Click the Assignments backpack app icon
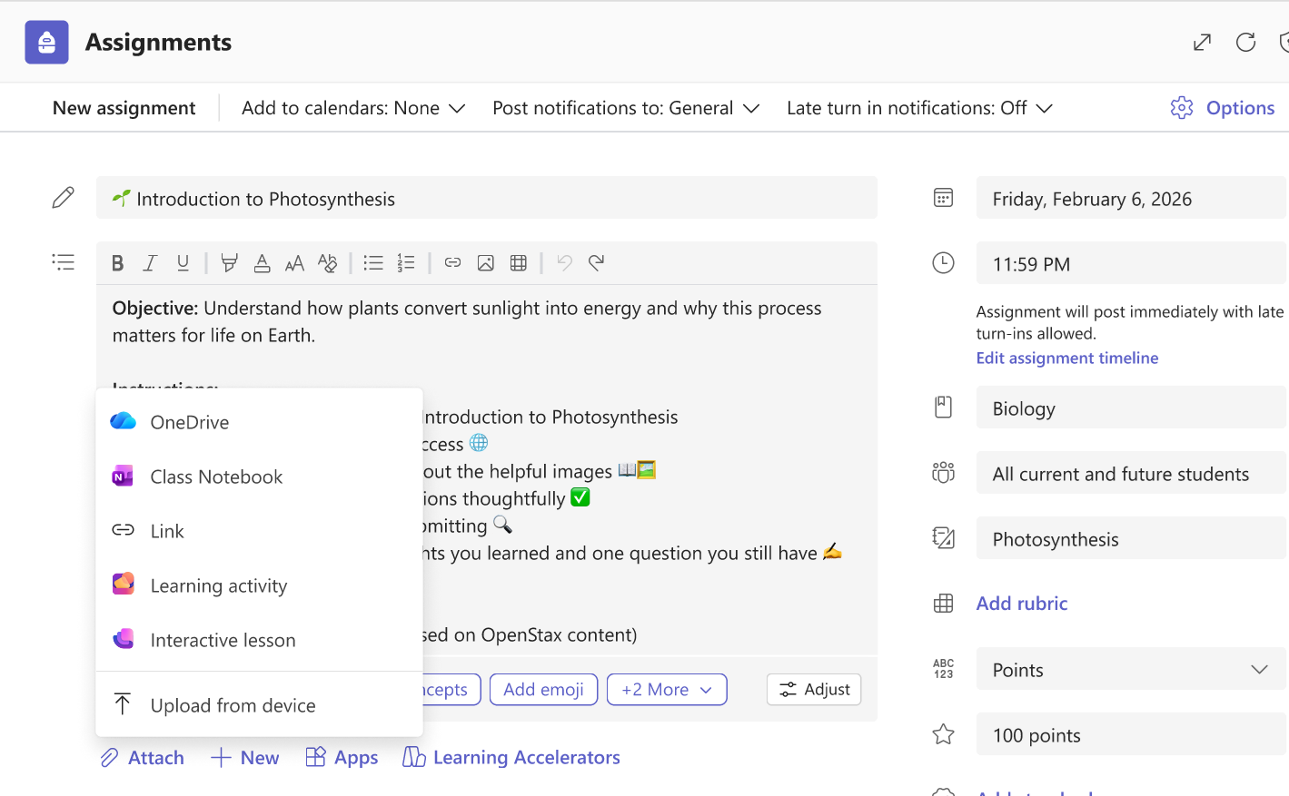 coord(46,43)
